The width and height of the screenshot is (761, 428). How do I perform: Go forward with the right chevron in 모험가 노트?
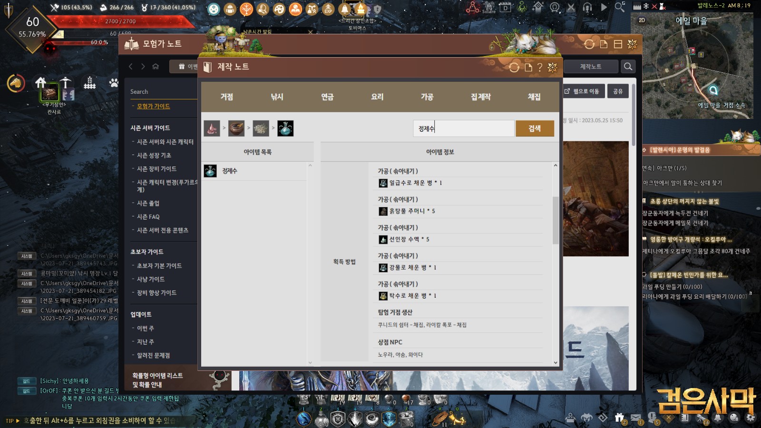tap(143, 67)
